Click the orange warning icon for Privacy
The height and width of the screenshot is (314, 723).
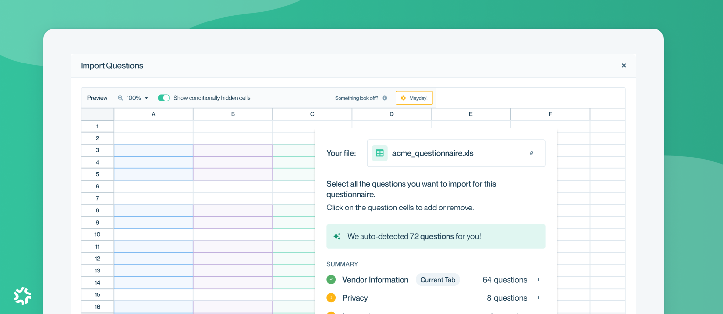331,298
